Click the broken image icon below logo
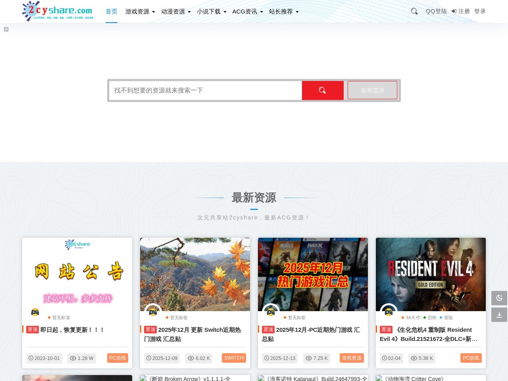Screen dimensions: 508x381 [x=6, y=29]
